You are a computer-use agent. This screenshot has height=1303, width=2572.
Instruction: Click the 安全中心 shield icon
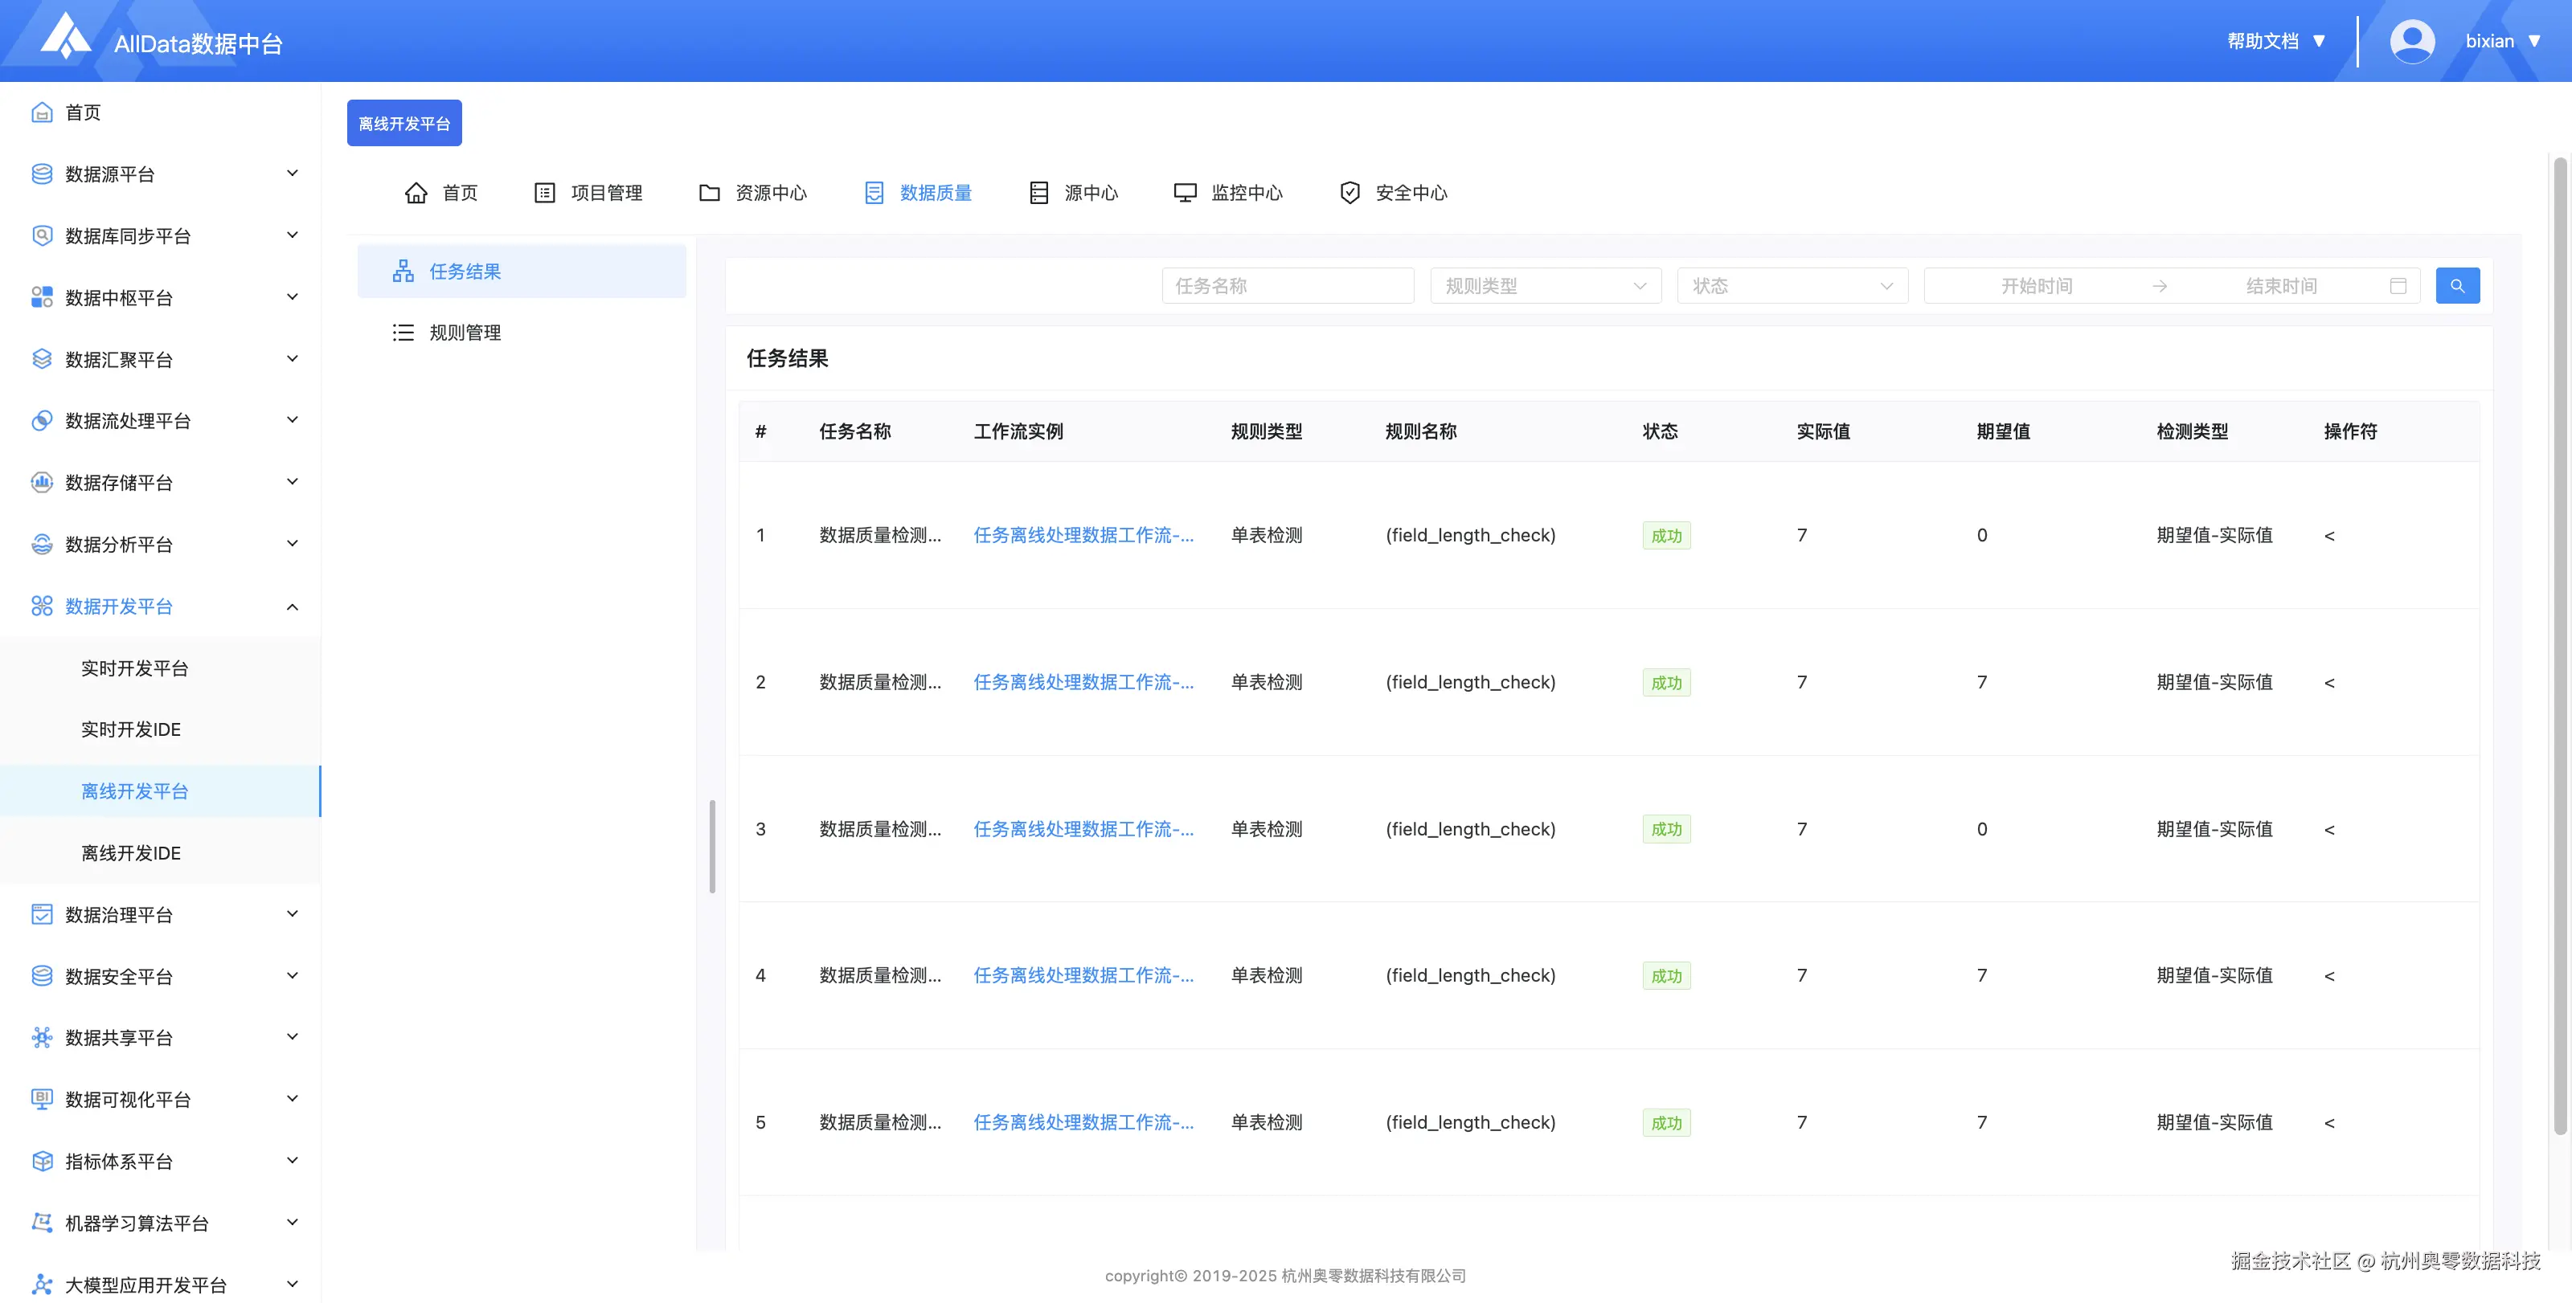[x=1350, y=193]
